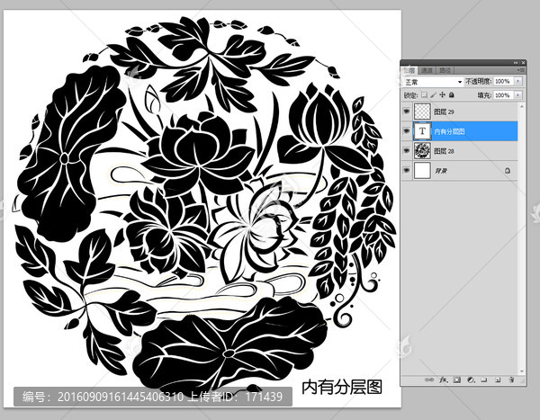Lock transparent pixels
The width and height of the screenshot is (540, 420).
coord(424,94)
